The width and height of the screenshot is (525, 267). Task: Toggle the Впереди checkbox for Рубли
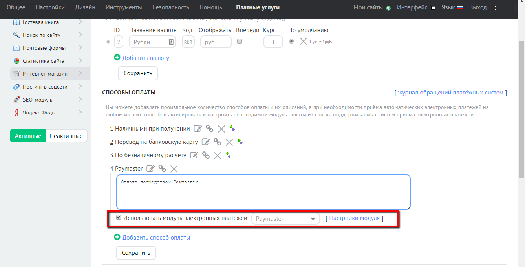240,41
